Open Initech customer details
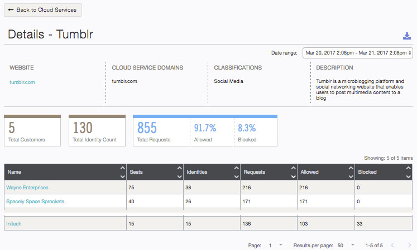417x250 pixels. click(x=14, y=224)
